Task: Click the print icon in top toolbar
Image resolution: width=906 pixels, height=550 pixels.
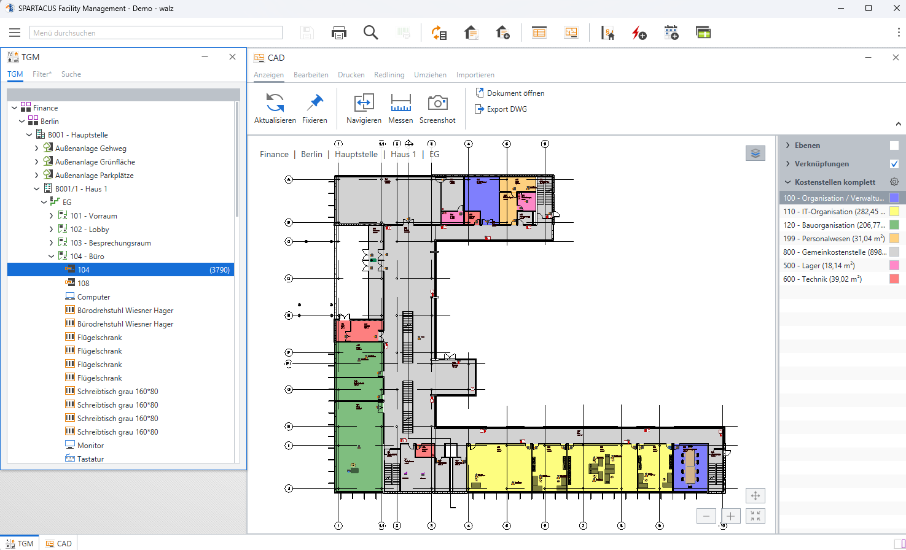Action: click(339, 33)
